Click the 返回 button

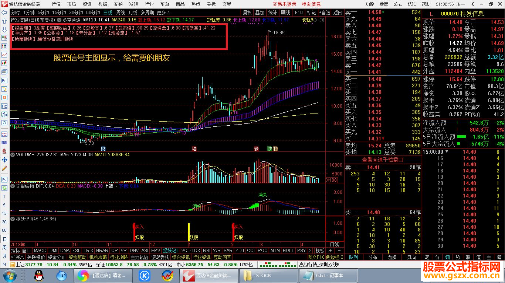[338, 13]
